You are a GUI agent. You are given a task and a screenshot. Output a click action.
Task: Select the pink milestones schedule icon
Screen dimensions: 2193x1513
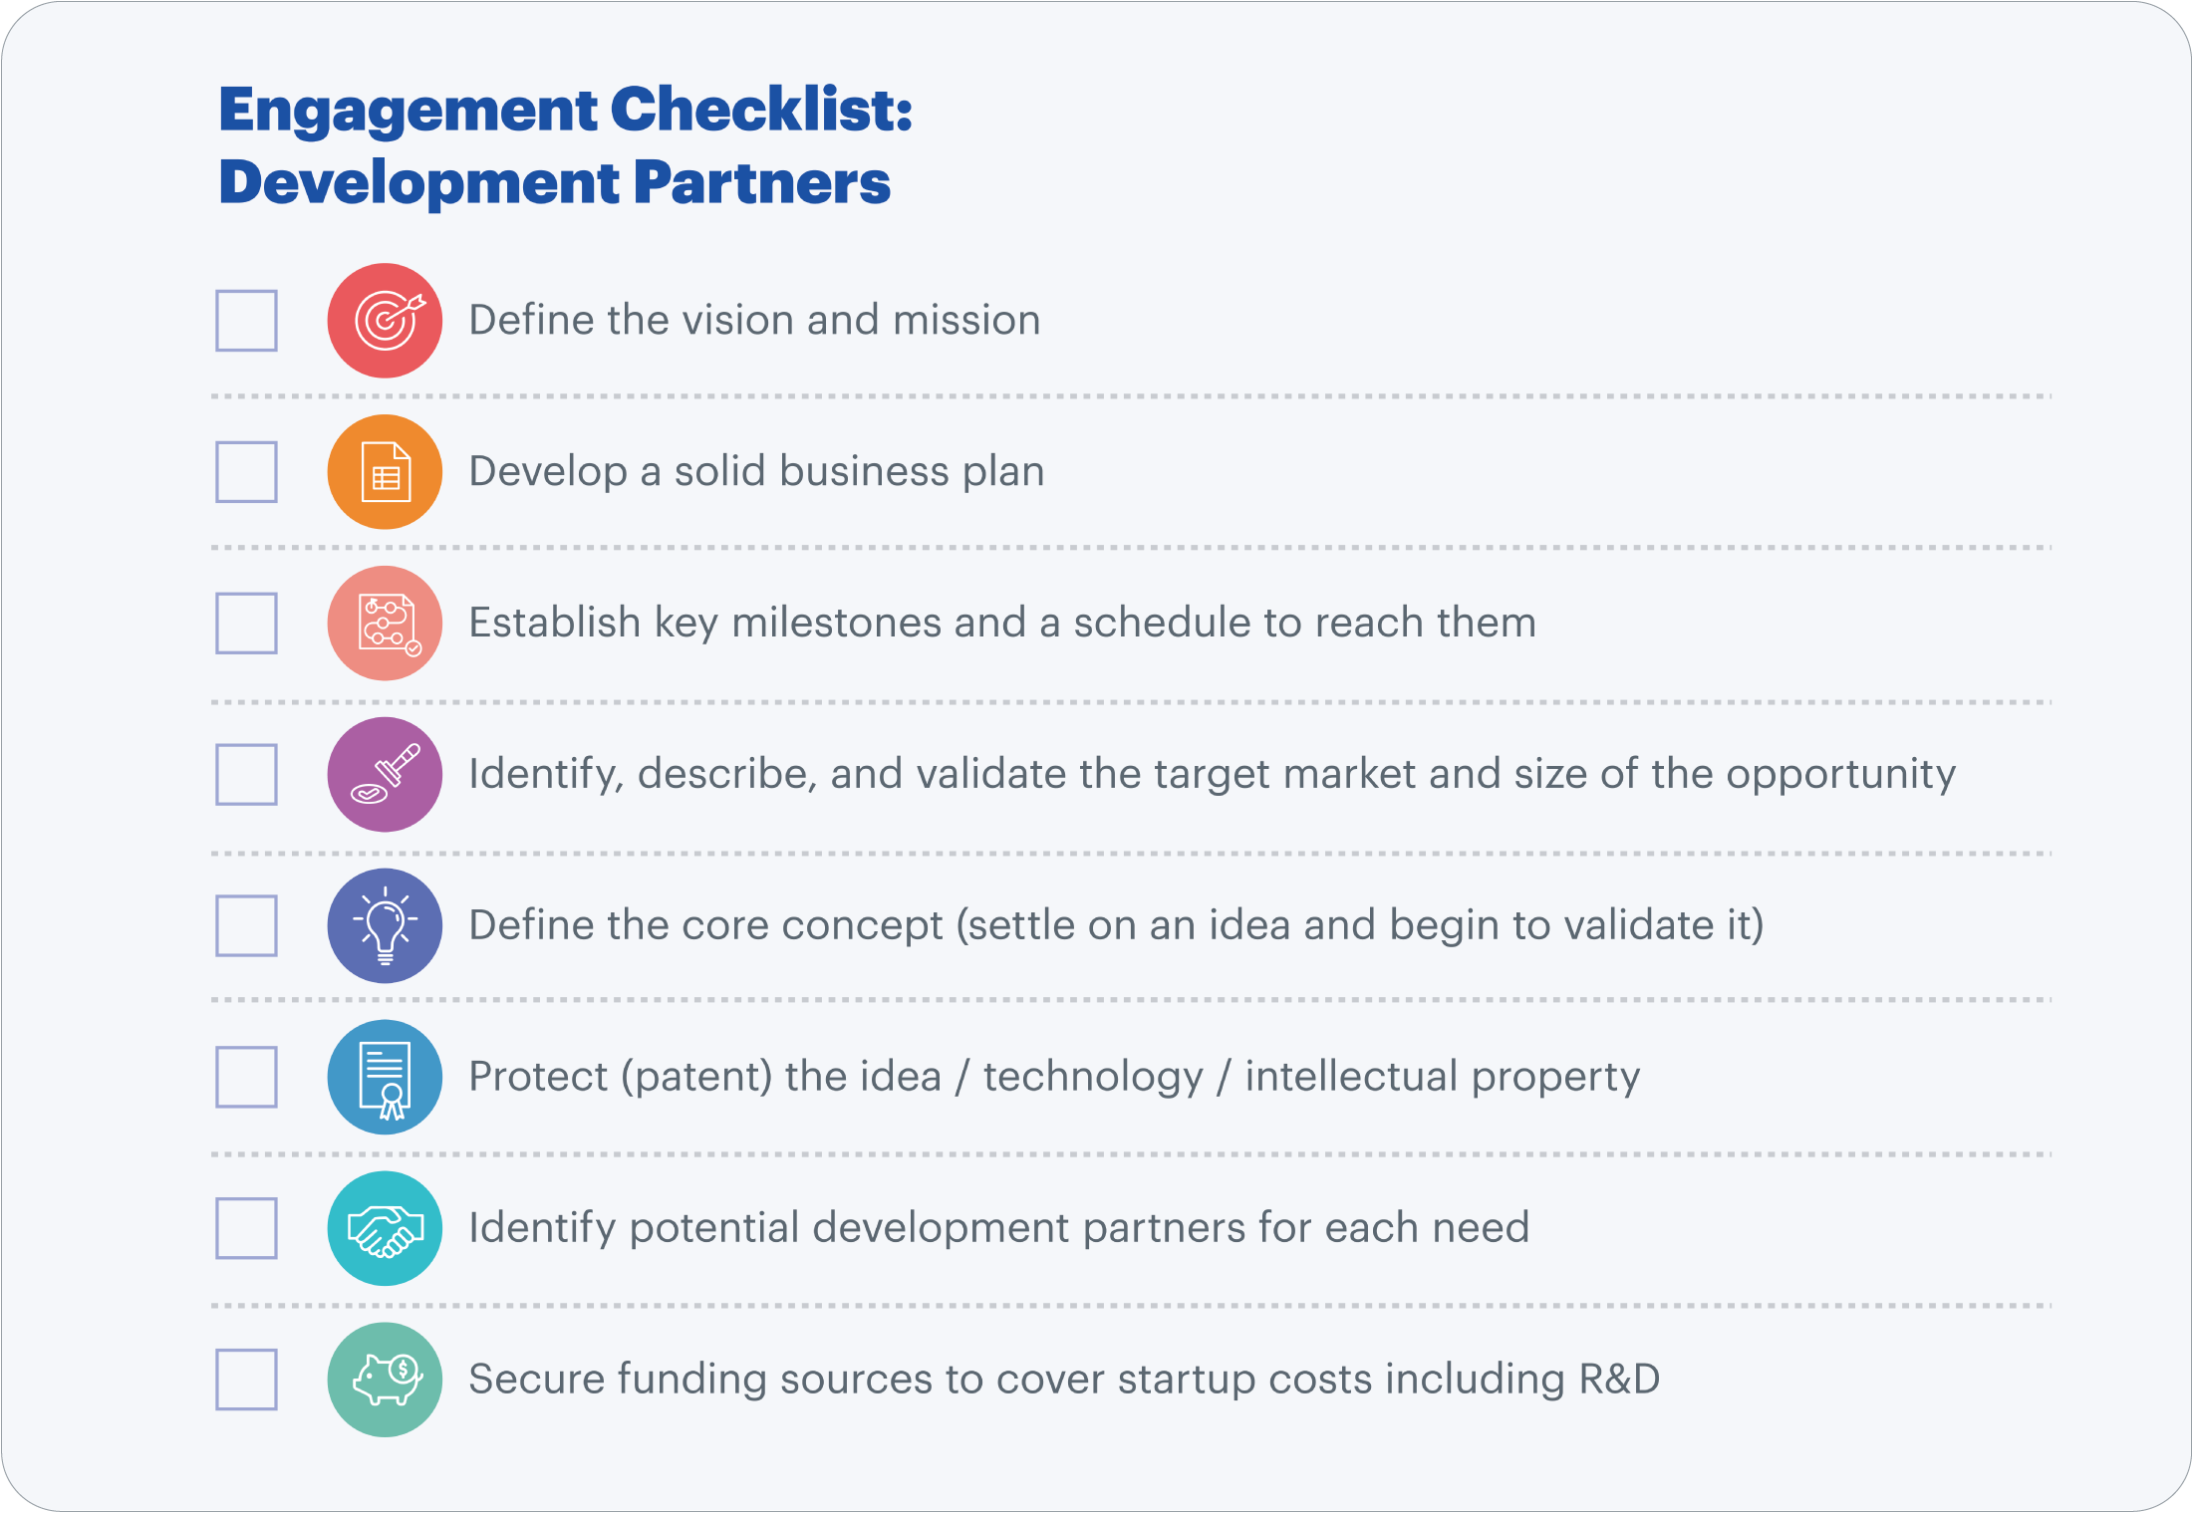pyautogui.click(x=385, y=624)
